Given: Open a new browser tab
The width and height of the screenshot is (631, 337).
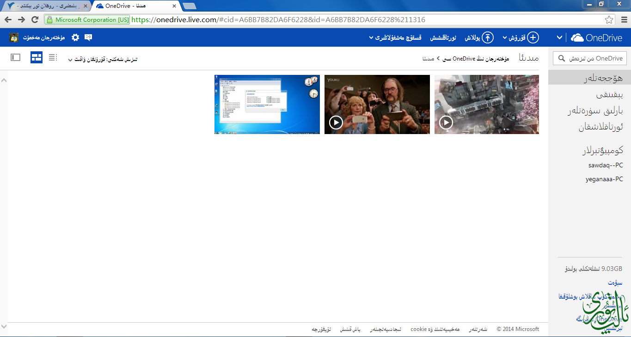Looking at the screenshot, I should pyautogui.click(x=189, y=6).
